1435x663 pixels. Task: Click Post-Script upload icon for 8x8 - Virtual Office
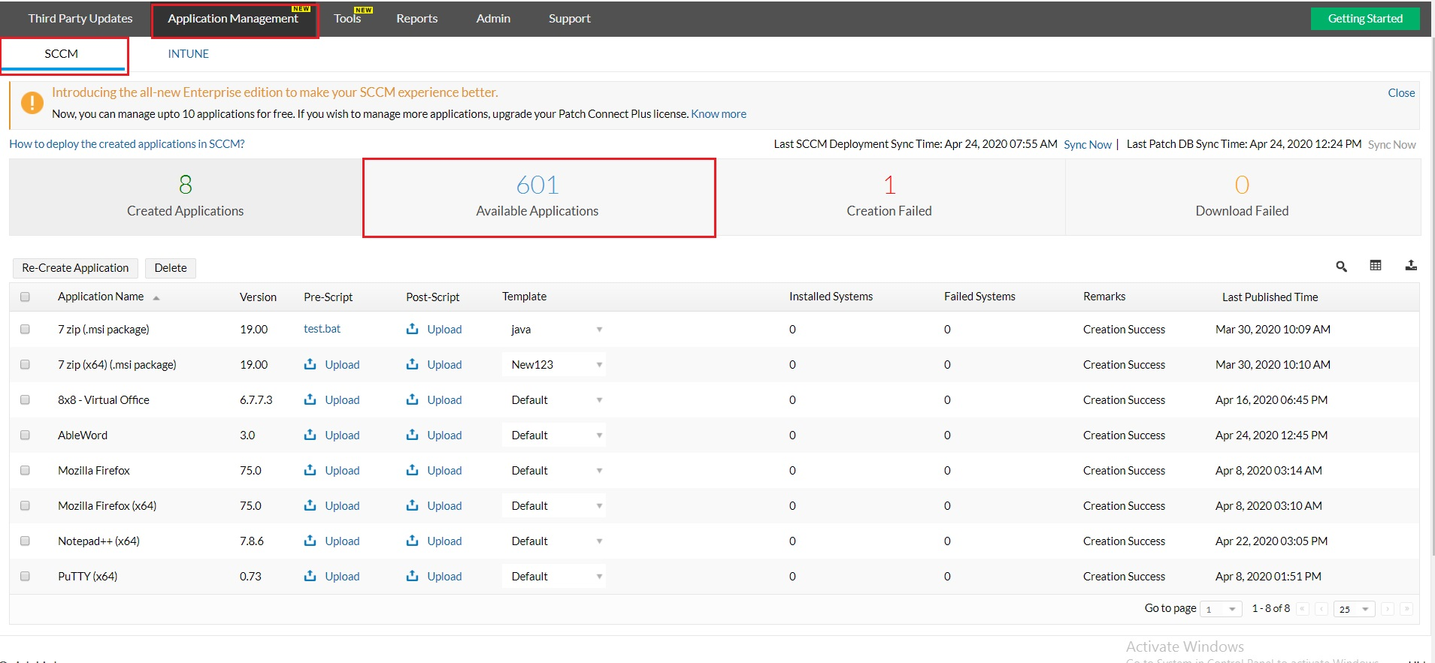coord(412,399)
